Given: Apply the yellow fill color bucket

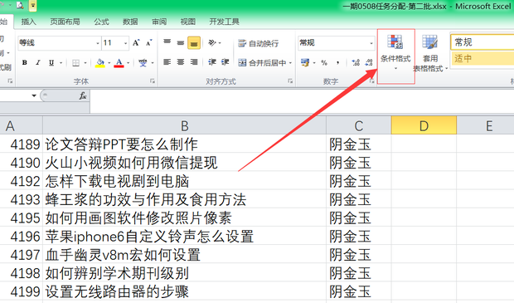Looking at the screenshot, I should (100, 63).
